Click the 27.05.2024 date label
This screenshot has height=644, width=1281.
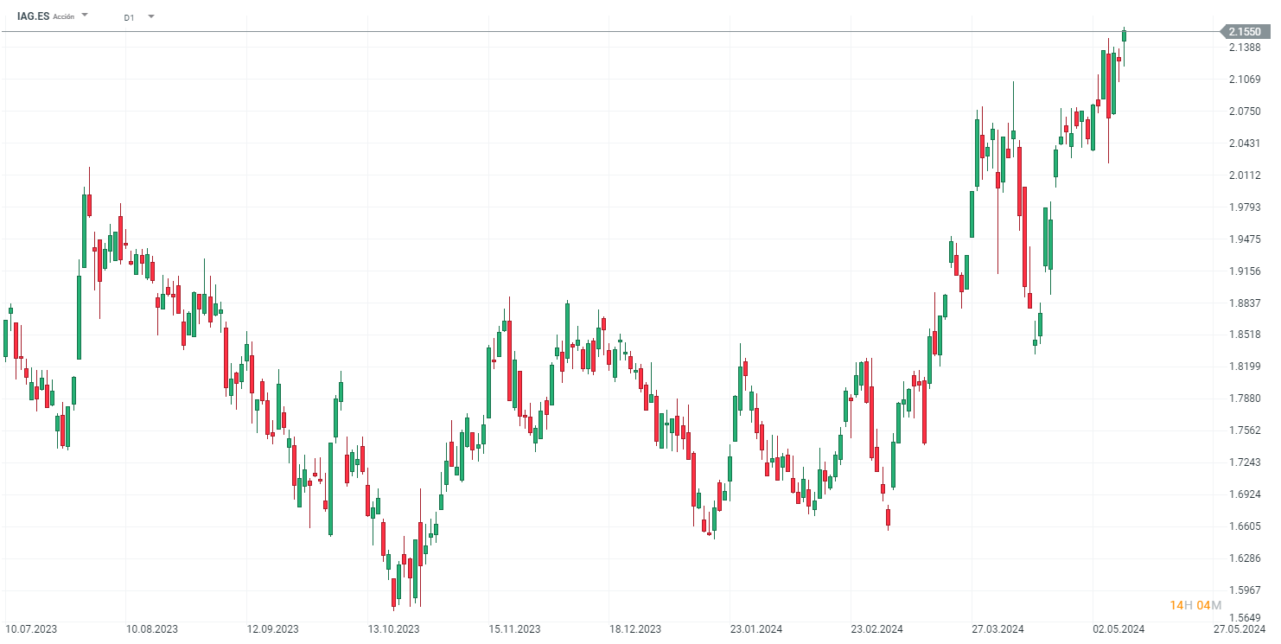(1239, 629)
